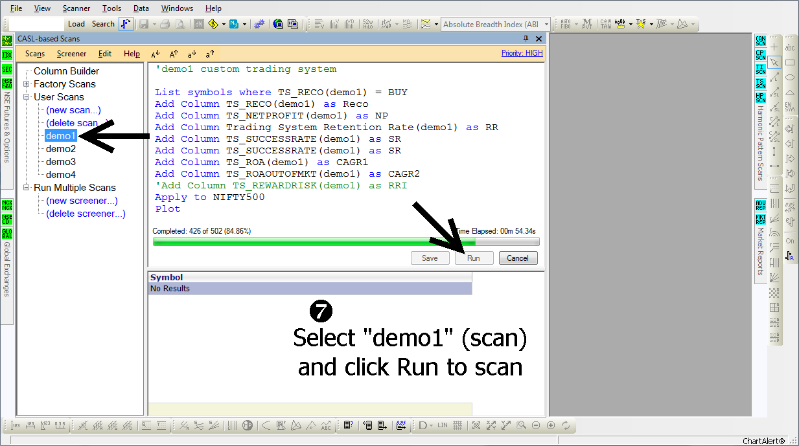This screenshot has width=799, height=446.
Task: Click the scan progress bar
Action: 346,242
